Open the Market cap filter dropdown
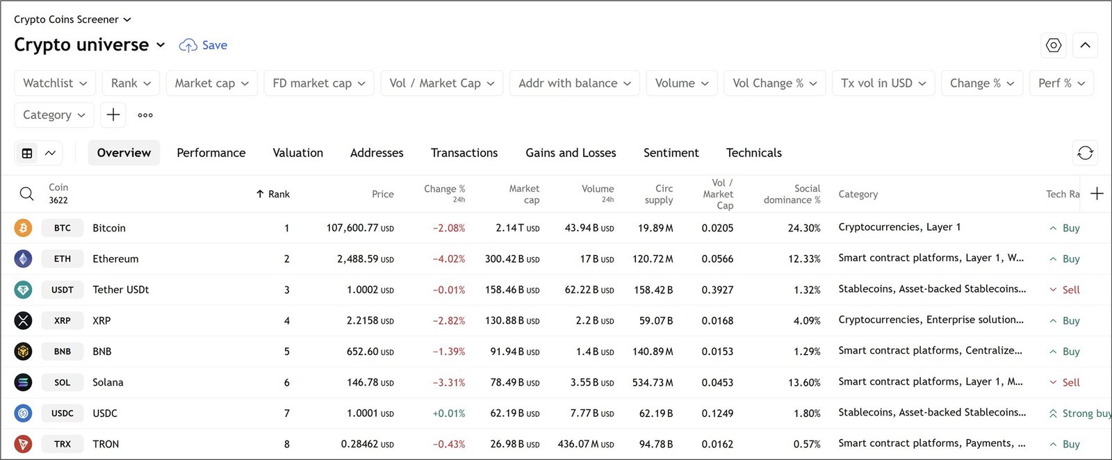 (212, 83)
